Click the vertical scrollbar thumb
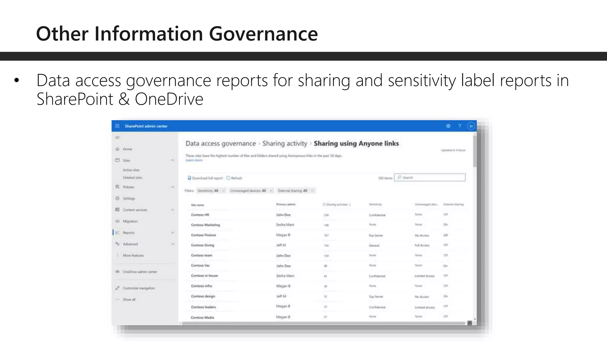Viewport: 607px width, 341px height. (x=475, y=151)
